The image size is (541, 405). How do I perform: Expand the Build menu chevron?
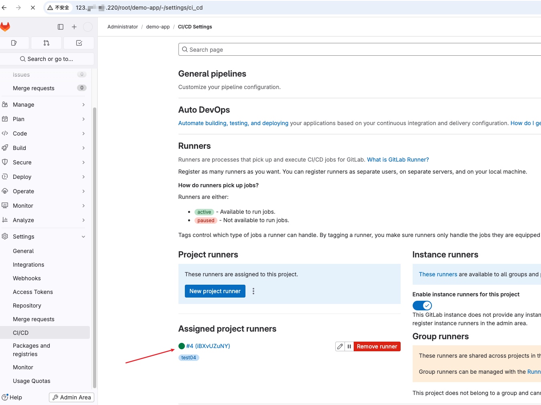(83, 148)
